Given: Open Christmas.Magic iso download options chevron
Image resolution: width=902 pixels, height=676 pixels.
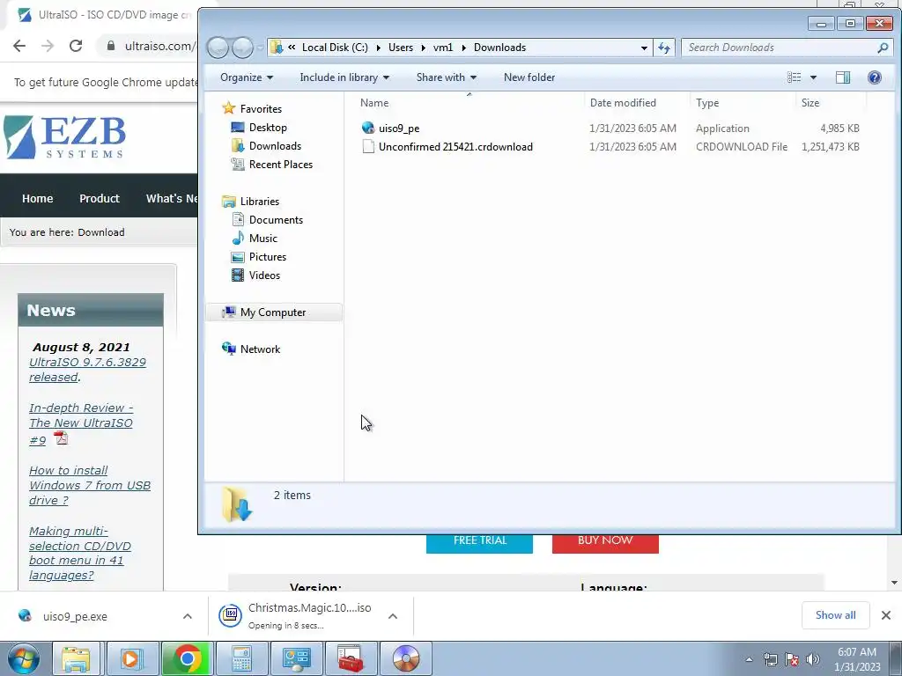Looking at the screenshot, I should click(393, 616).
